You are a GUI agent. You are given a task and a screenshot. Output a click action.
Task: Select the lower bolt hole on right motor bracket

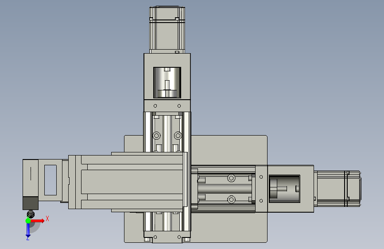click(x=261, y=201)
